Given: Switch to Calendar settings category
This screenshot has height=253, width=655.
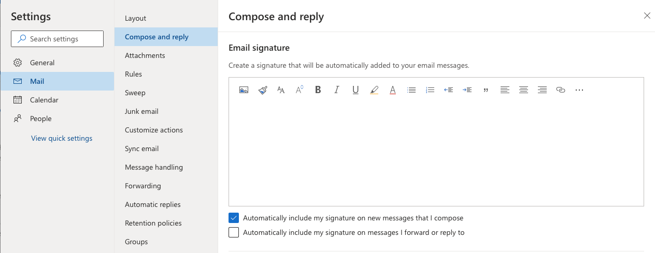Looking at the screenshot, I should (44, 100).
